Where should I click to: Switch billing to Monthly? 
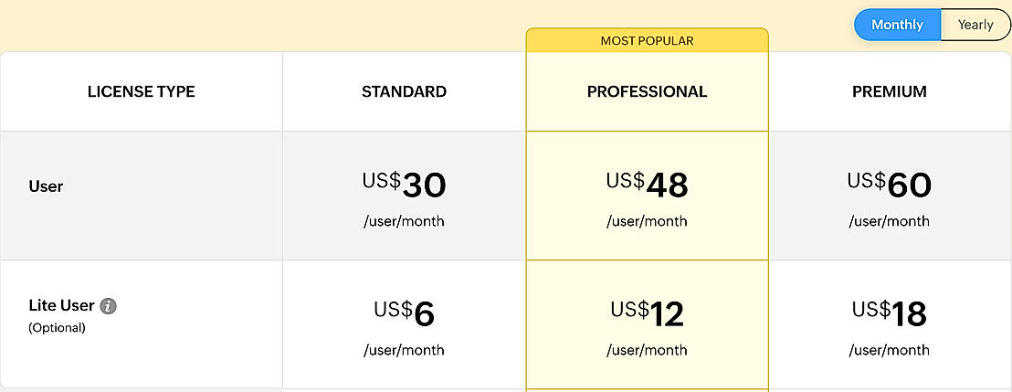click(897, 25)
